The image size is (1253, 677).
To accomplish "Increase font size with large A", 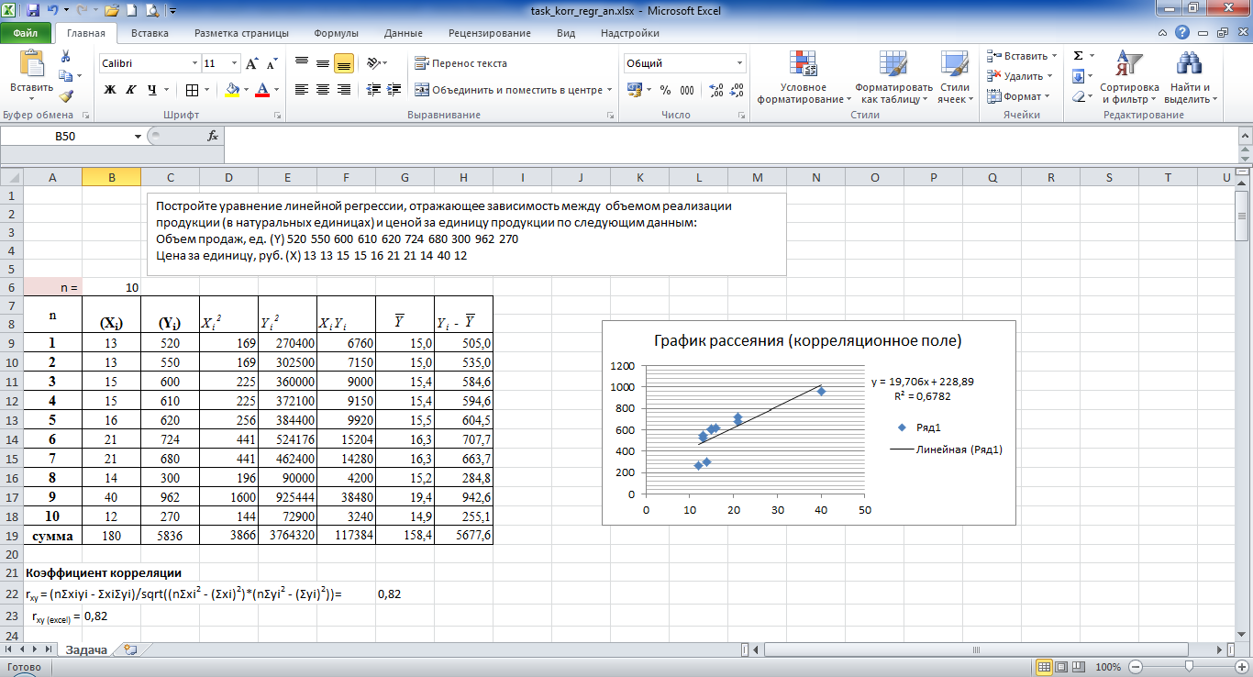I will [x=252, y=64].
